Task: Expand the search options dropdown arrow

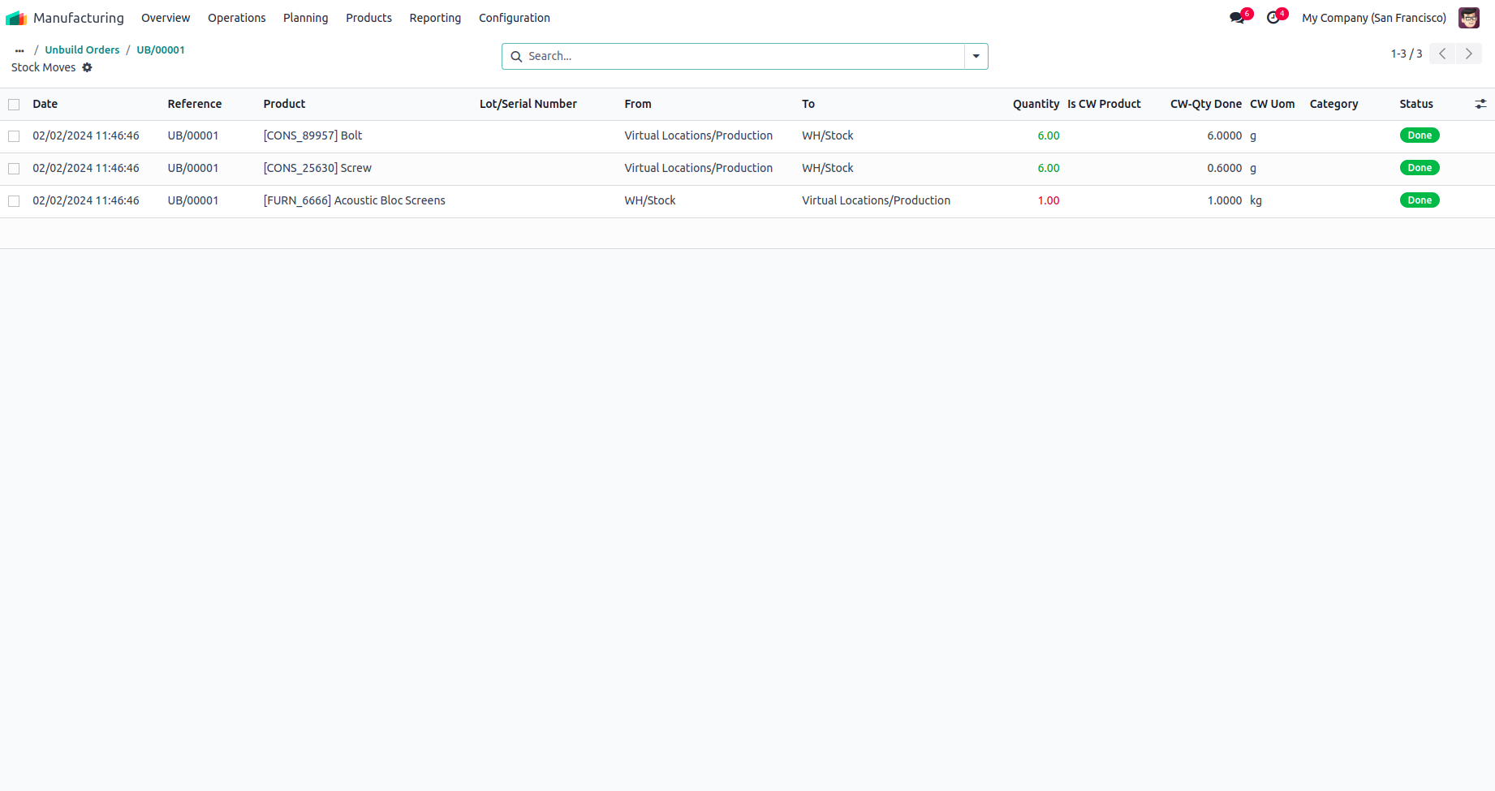Action: [x=976, y=56]
